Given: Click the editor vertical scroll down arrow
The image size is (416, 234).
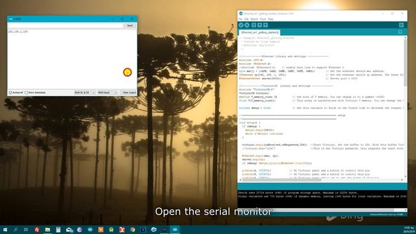Looking at the screenshot, I should click(x=405, y=176).
